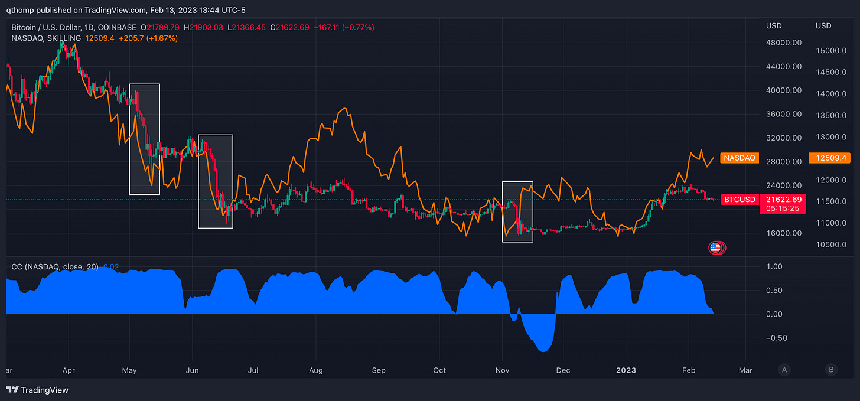Click the Nov label on time axis
The width and height of the screenshot is (860, 401).
502,371
